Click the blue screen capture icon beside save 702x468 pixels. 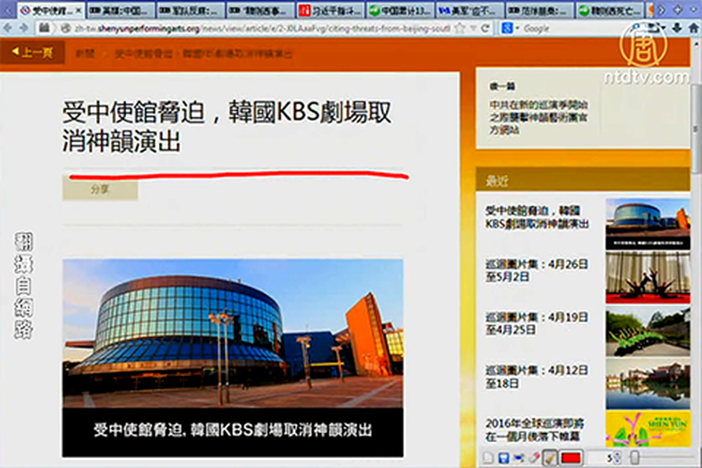click(x=519, y=458)
